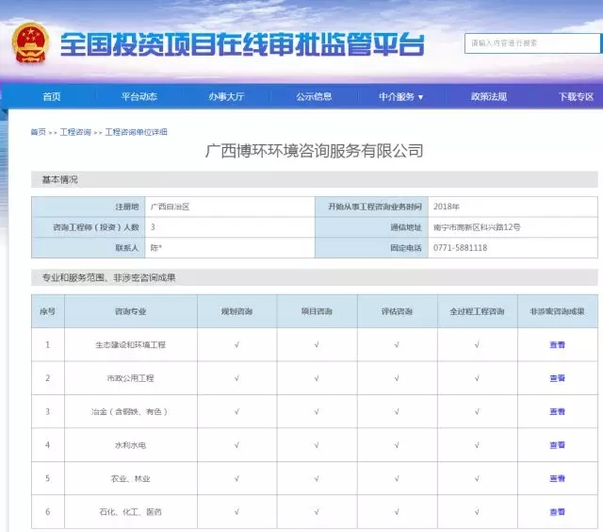
Task: Open 查看 link for 冶金（含钢铁、有色）
Action: tap(557, 412)
